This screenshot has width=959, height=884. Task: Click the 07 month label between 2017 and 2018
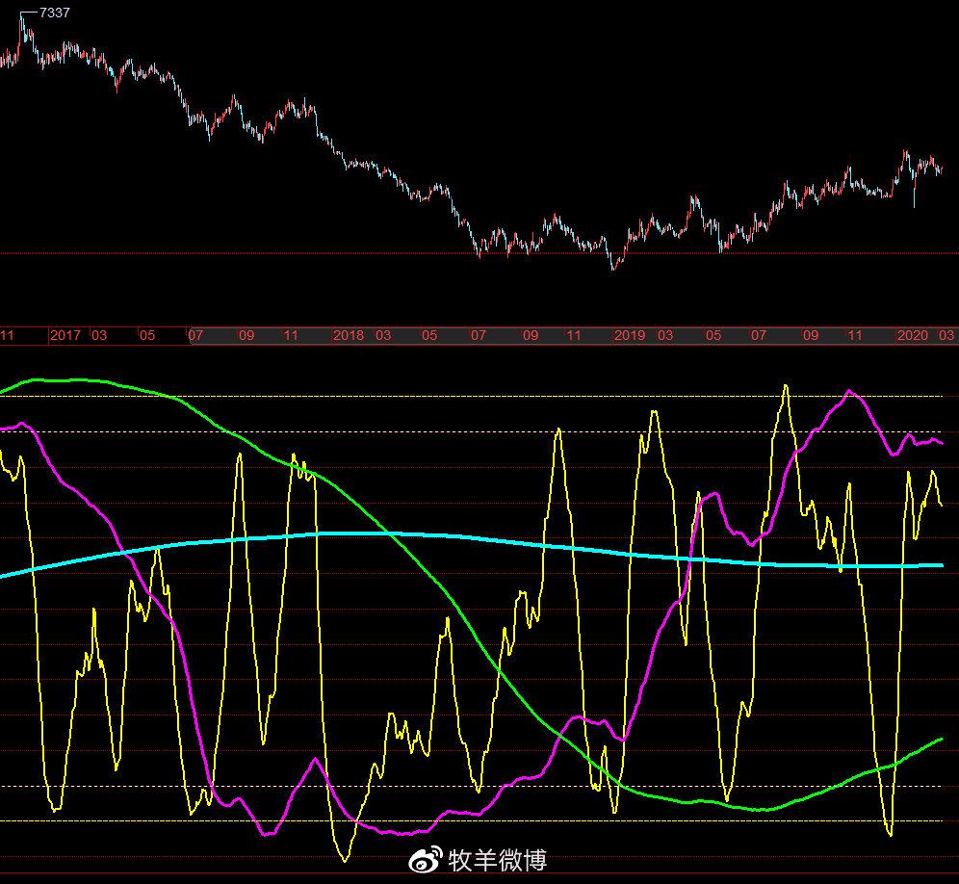coord(196,335)
